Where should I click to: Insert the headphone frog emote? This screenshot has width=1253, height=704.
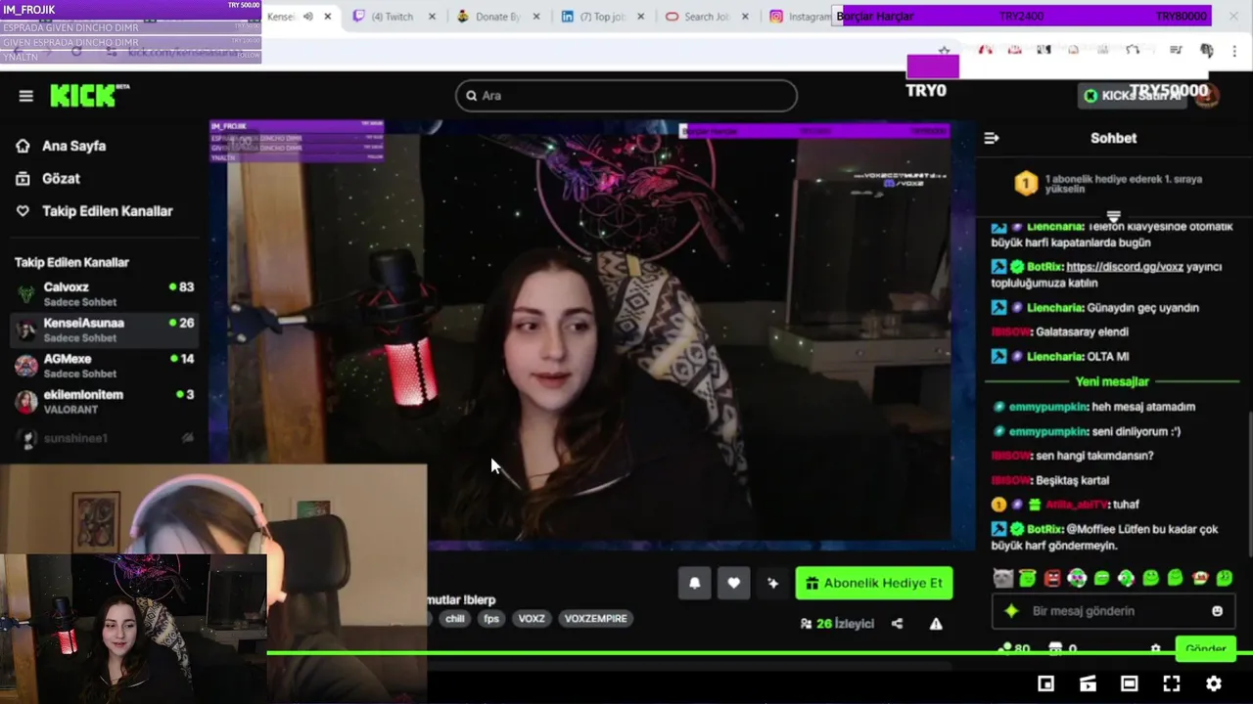tap(1076, 578)
